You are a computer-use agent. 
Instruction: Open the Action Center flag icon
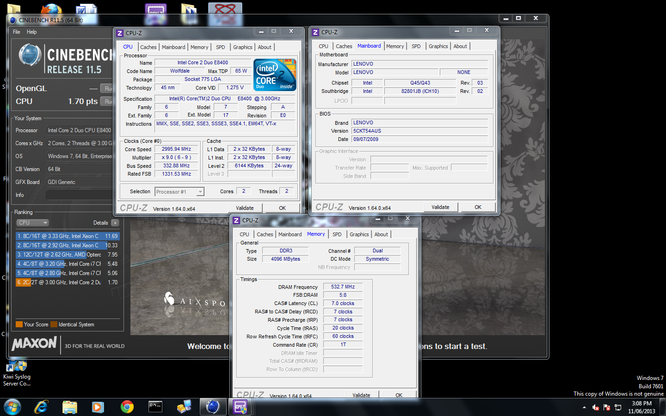607,407
